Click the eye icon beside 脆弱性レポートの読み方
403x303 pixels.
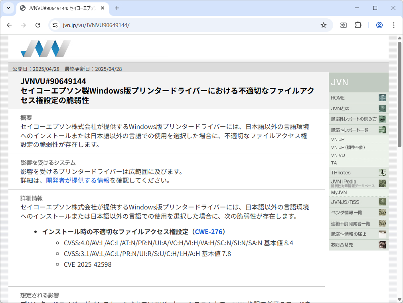382,119
